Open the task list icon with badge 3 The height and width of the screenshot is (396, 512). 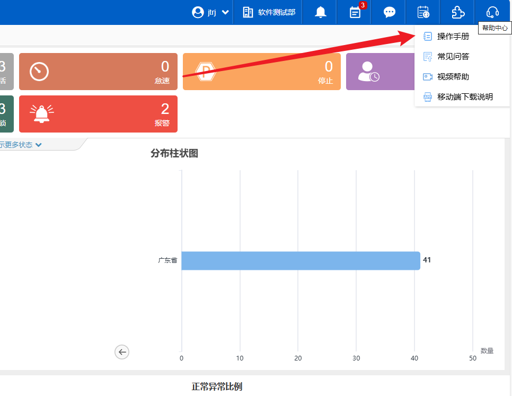[x=355, y=12]
